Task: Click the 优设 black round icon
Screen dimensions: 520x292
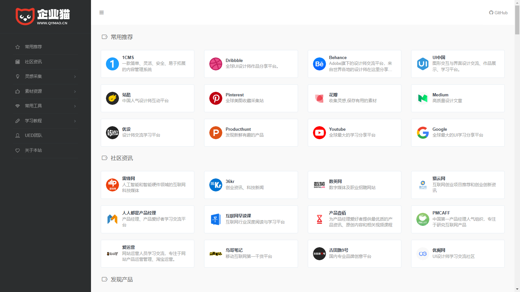Action: click(112, 133)
